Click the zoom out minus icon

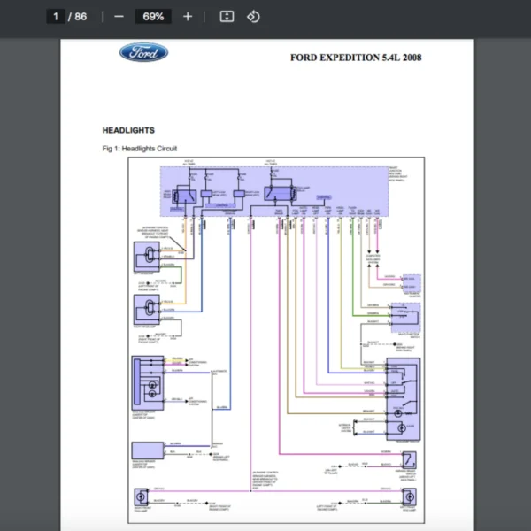pos(119,17)
